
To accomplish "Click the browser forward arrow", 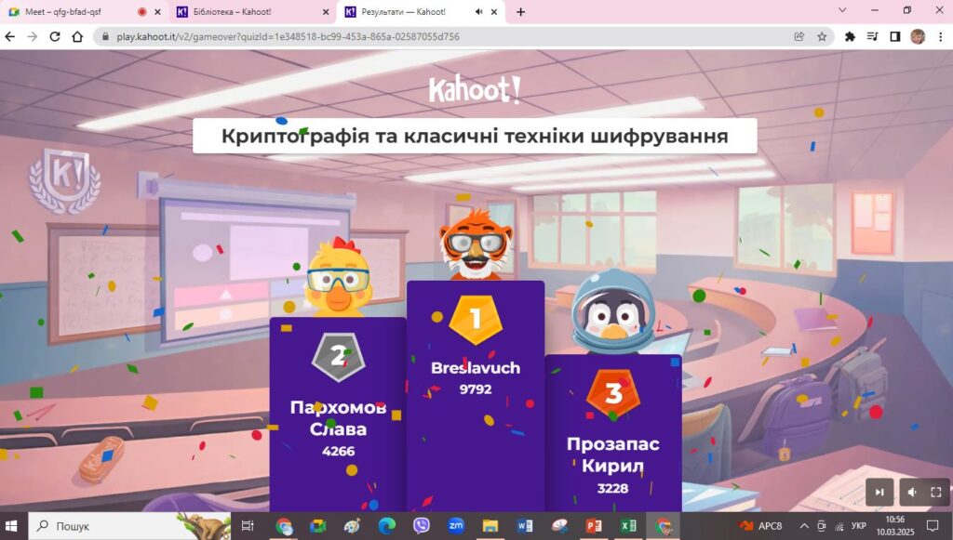I will point(33,36).
